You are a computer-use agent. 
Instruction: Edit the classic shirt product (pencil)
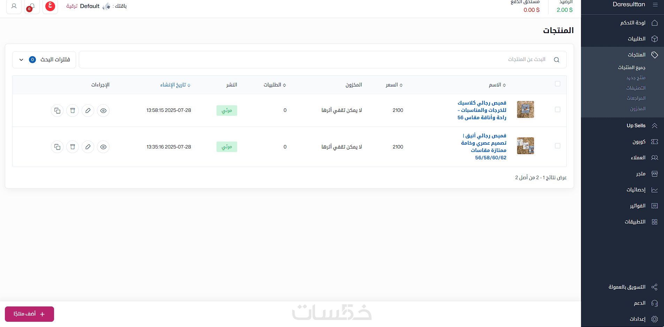pyautogui.click(x=88, y=111)
